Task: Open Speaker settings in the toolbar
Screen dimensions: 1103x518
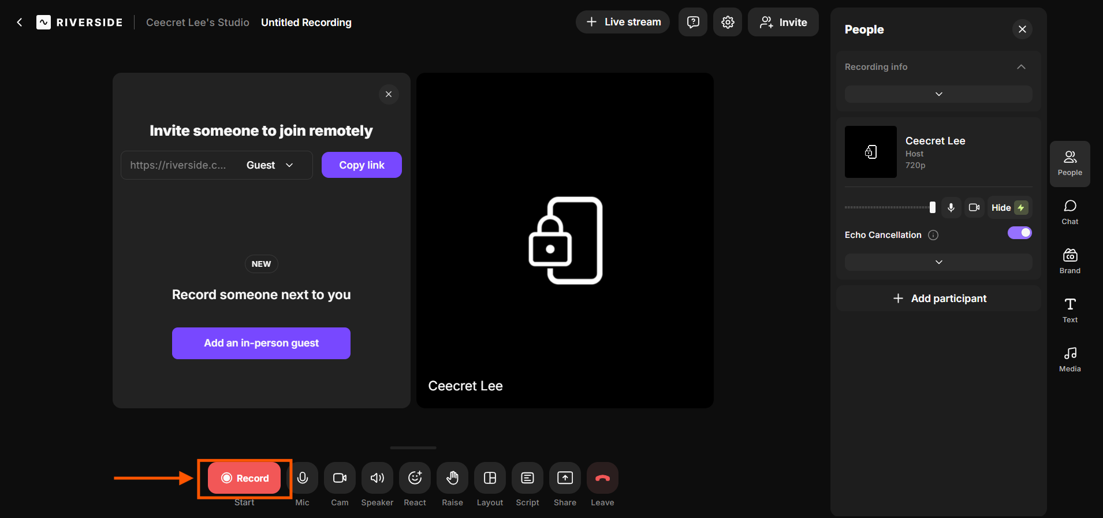Action: click(x=377, y=478)
